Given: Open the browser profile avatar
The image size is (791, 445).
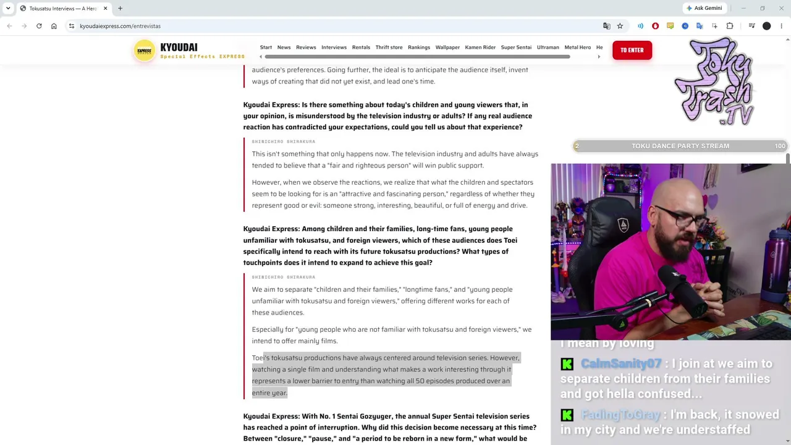Looking at the screenshot, I should tap(767, 26).
